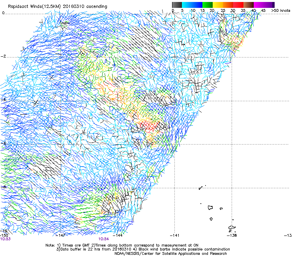Click the gray 0-5 knots legend swatch
Image resolution: width=292 pixels, height=256 pixels.
(x=177, y=5)
